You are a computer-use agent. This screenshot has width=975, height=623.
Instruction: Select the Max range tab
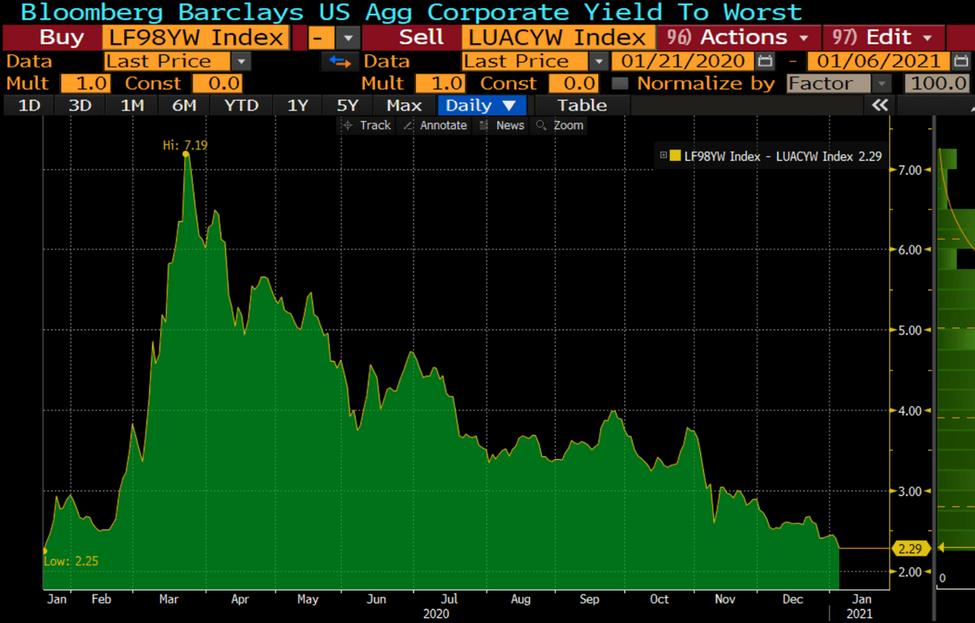(404, 105)
